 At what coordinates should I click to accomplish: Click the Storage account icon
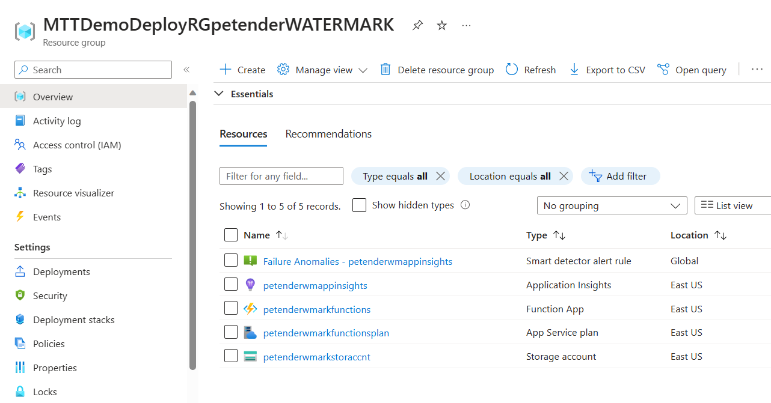point(250,356)
